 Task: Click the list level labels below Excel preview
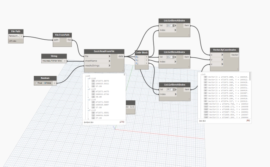[89, 122]
